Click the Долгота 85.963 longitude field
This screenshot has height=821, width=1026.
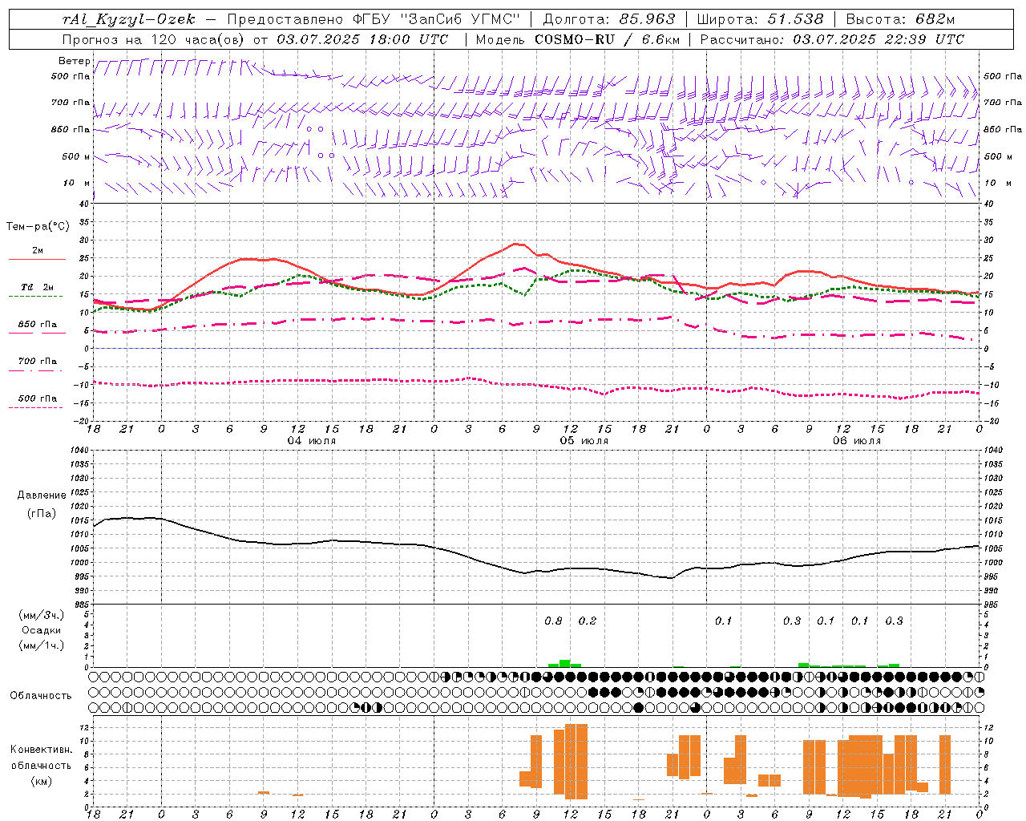point(609,19)
